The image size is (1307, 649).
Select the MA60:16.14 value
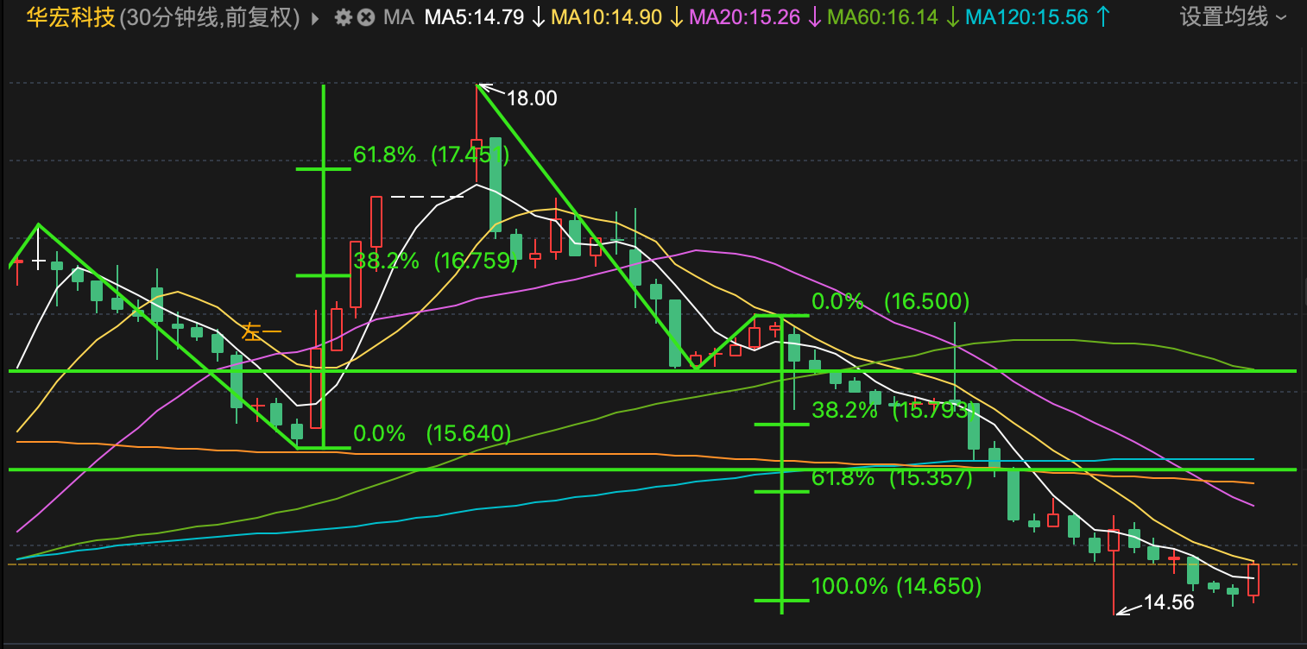click(882, 17)
